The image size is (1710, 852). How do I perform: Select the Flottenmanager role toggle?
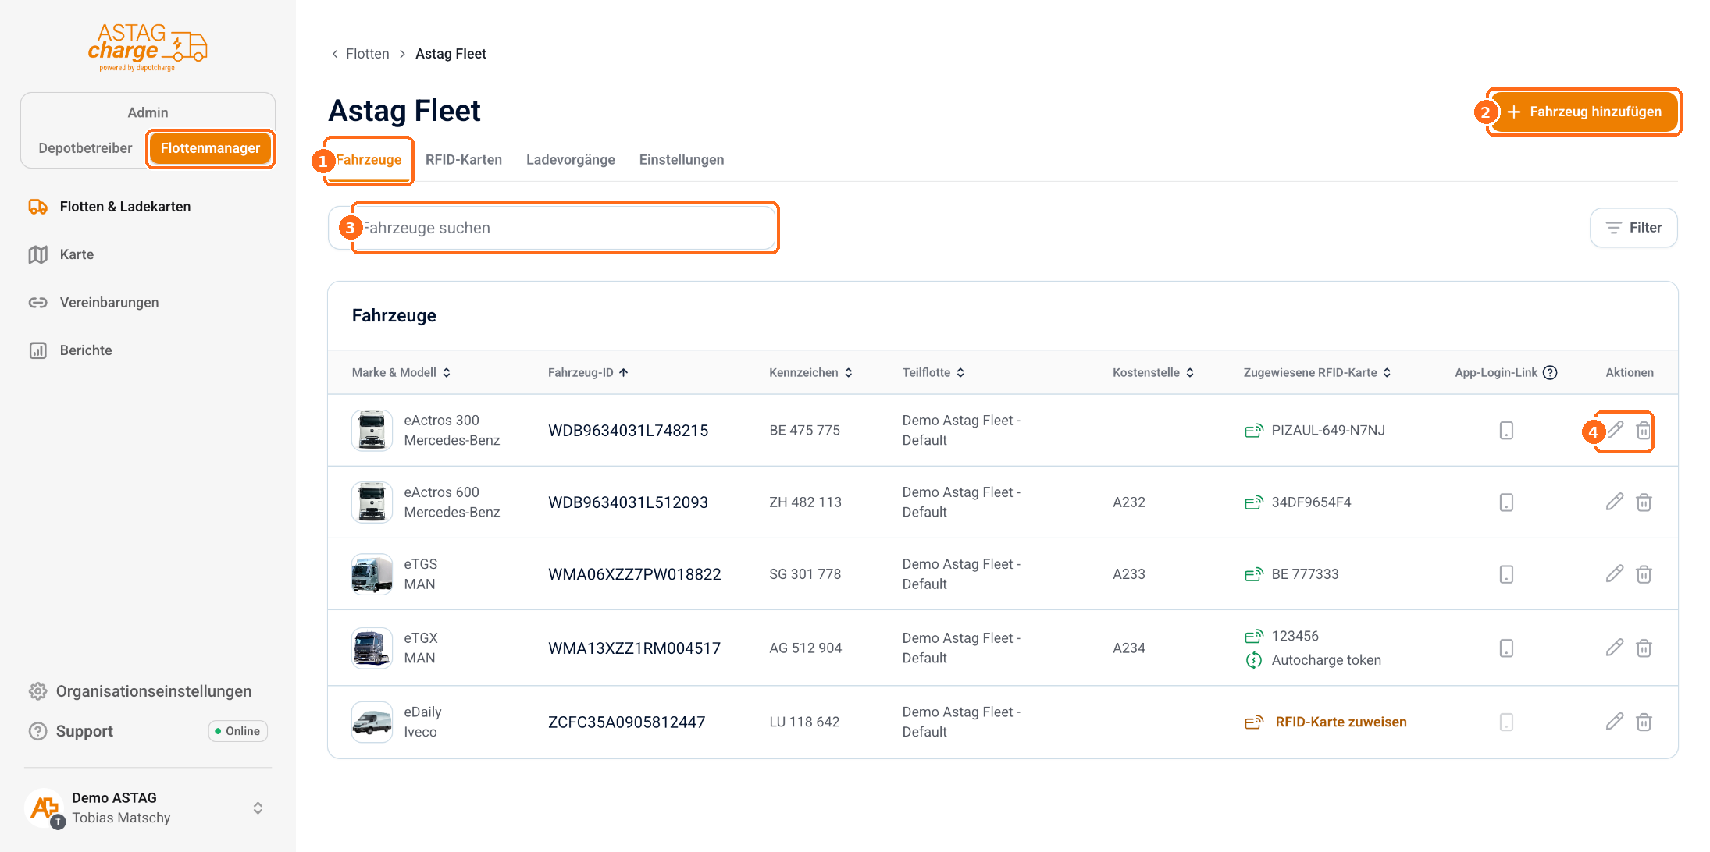coord(210,148)
